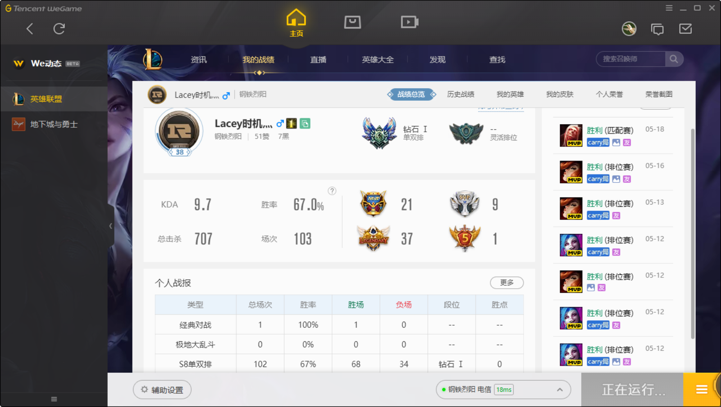This screenshot has height=407, width=721.
Task: Open the yellow menu button beside 正在运行
Action: click(x=702, y=389)
